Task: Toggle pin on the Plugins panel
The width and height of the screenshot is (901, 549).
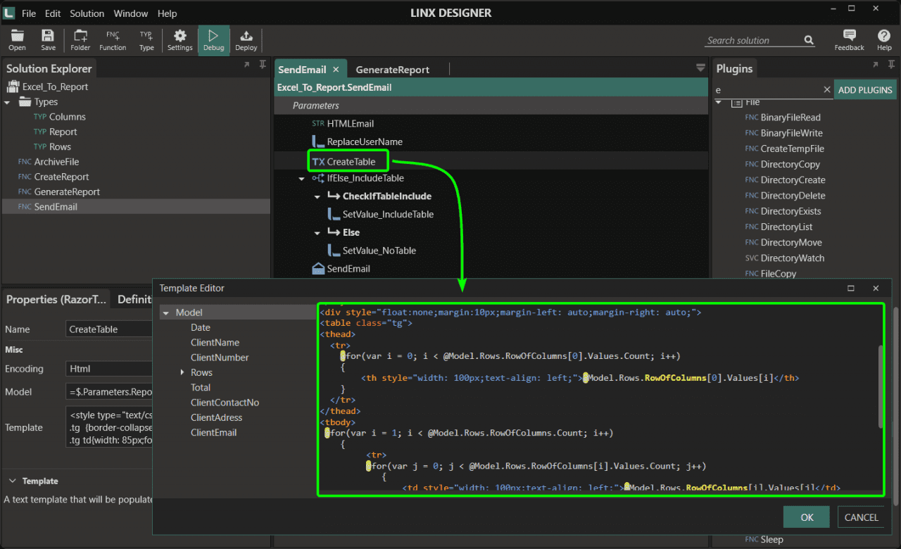Action: tap(890, 64)
